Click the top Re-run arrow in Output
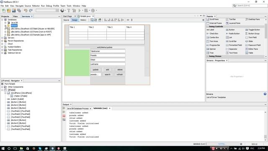268x151 pixels. 64,108
